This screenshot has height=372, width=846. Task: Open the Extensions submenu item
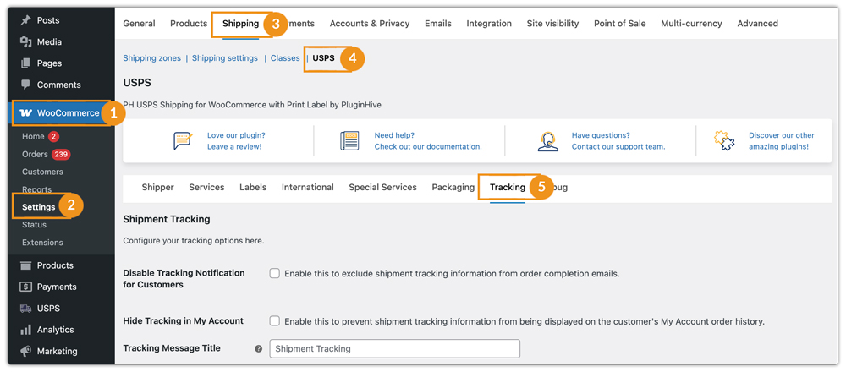pos(42,242)
